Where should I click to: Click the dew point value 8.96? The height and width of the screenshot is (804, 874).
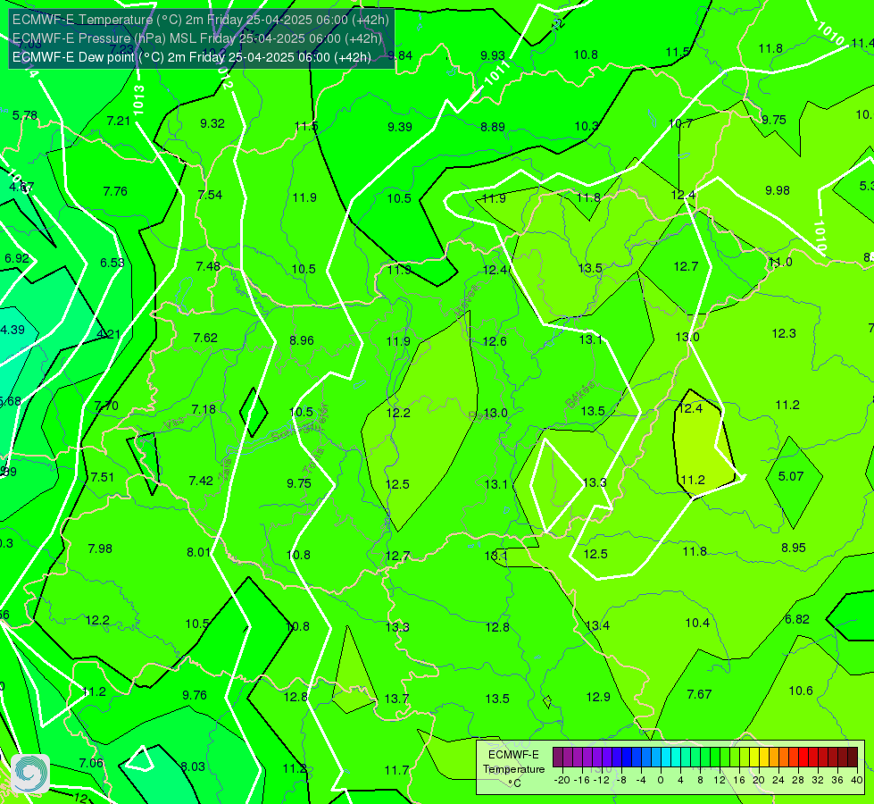[302, 340]
